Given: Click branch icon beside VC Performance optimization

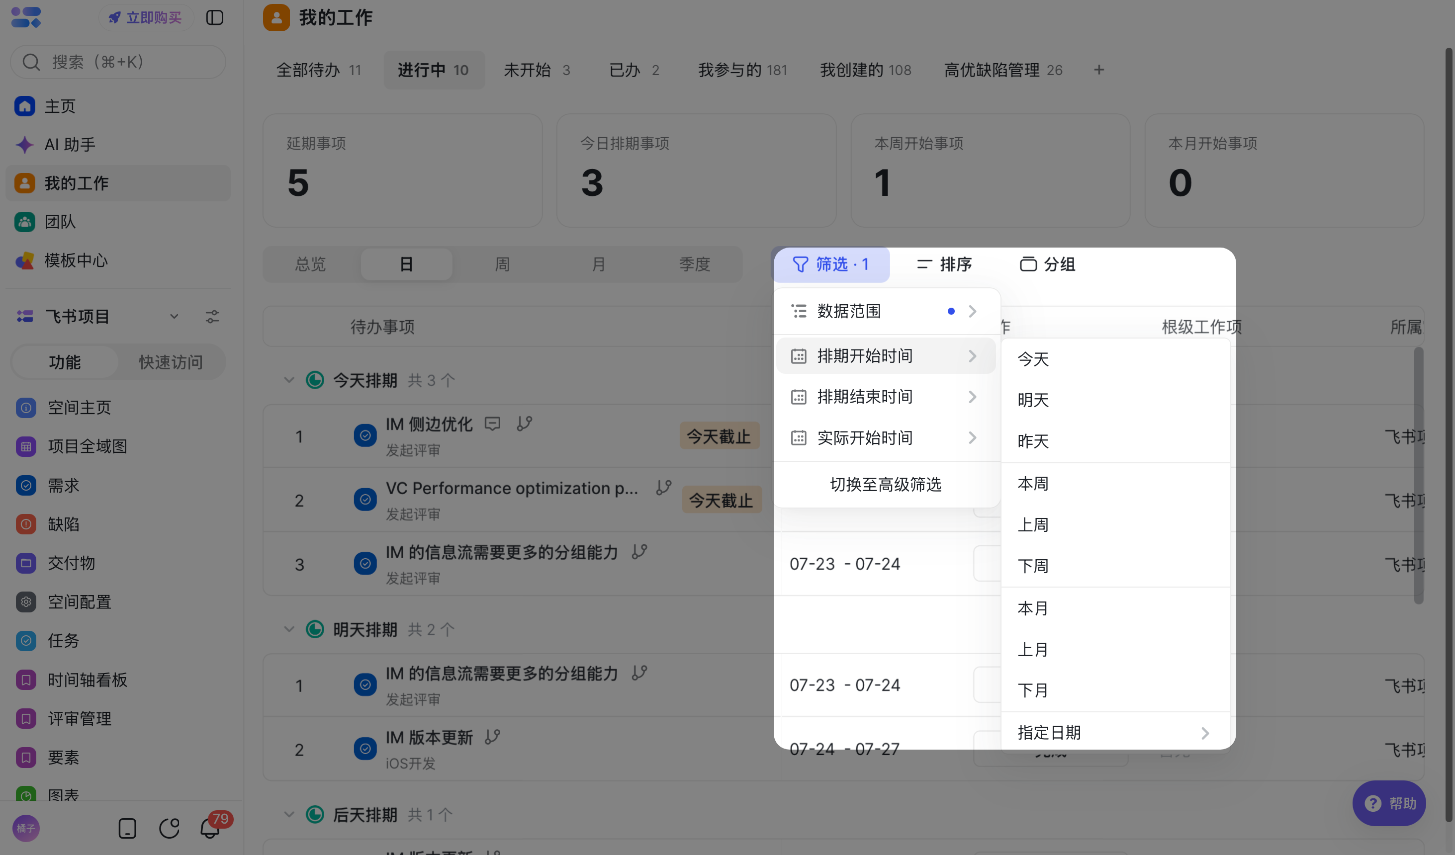Looking at the screenshot, I should coord(663,488).
